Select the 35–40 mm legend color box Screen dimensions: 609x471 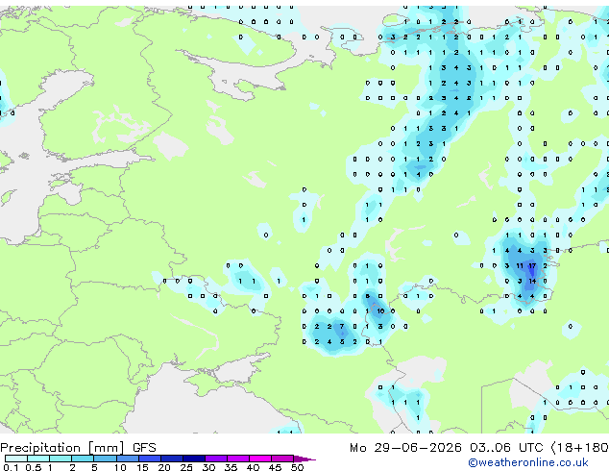coord(238,459)
